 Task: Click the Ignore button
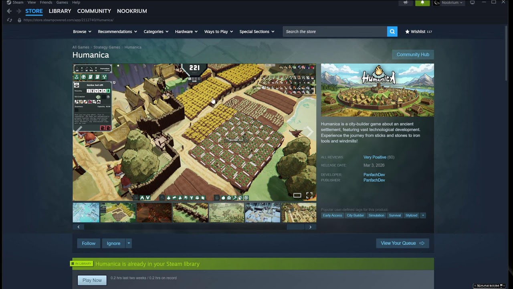[x=113, y=243]
